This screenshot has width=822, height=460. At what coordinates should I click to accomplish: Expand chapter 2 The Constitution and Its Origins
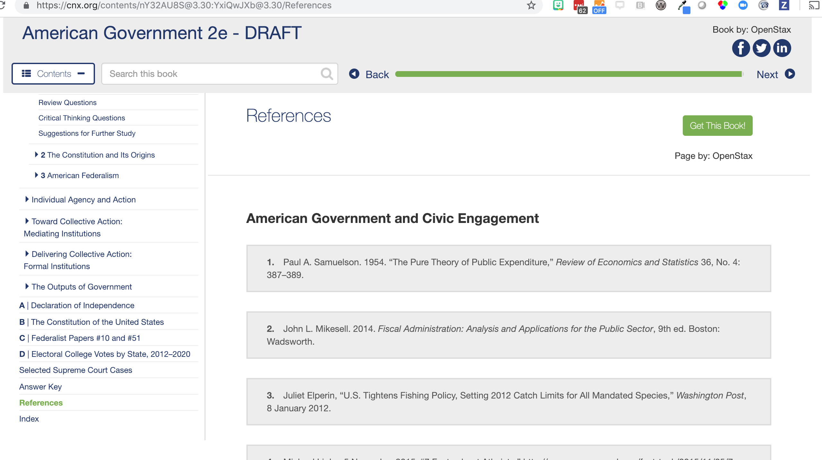(37, 155)
